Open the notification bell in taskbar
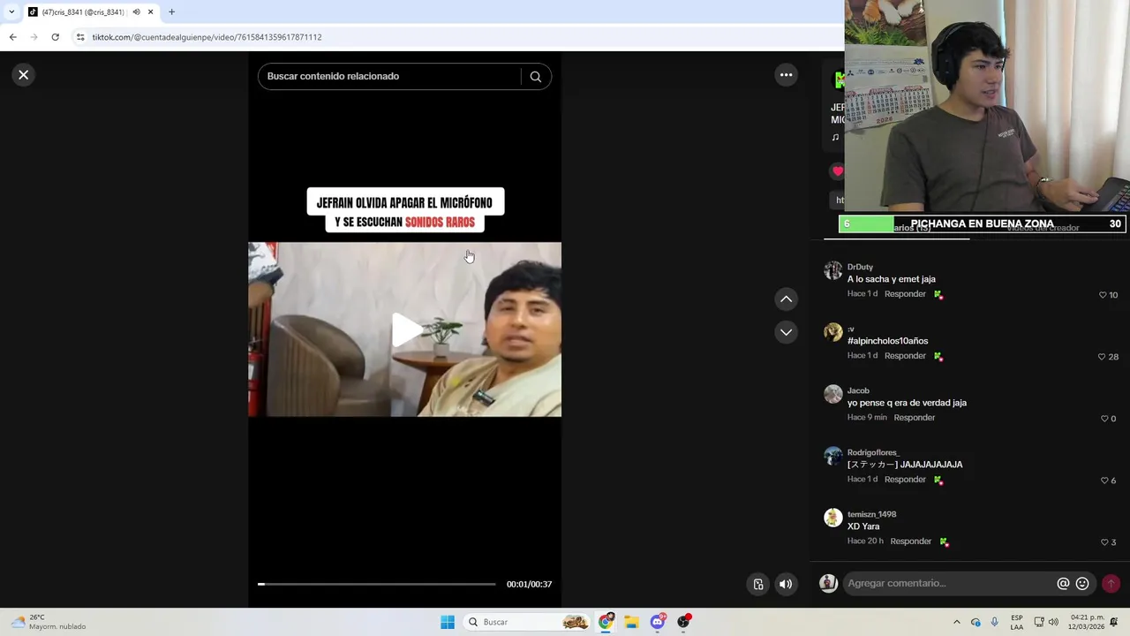1130x636 pixels. 1114,622
